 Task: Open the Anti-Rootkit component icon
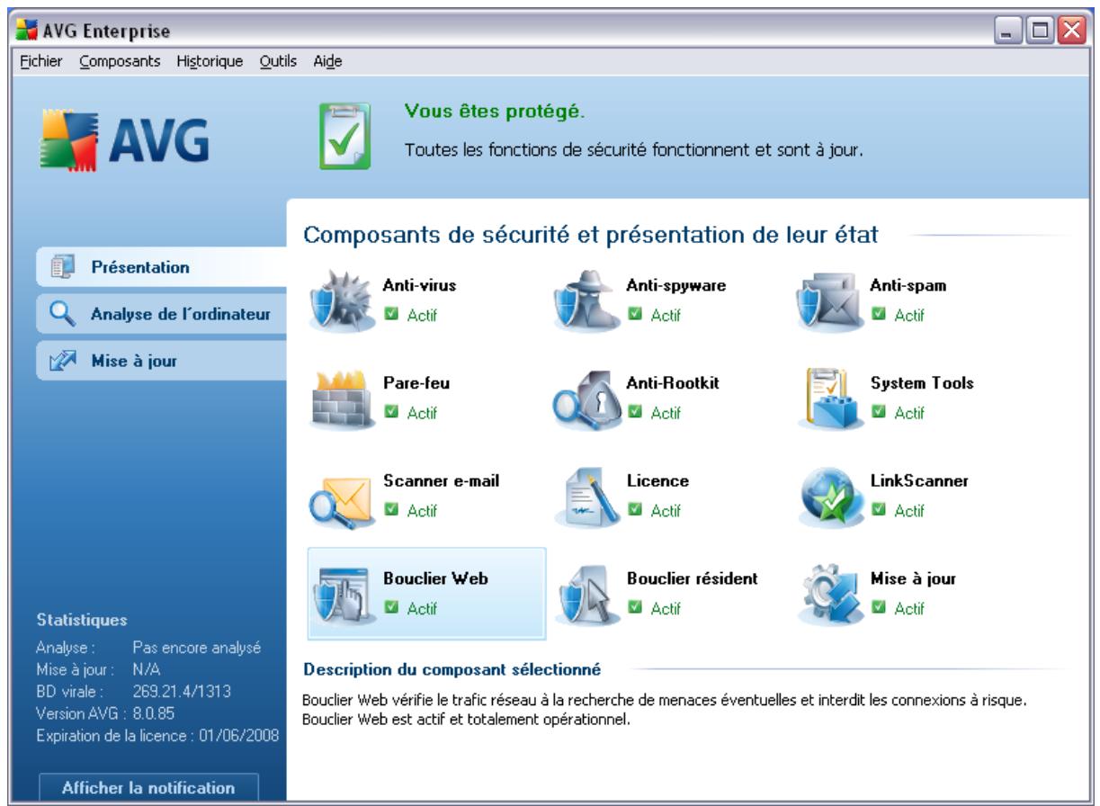tap(586, 400)
